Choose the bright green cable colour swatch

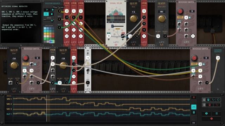tap(45, 39)
